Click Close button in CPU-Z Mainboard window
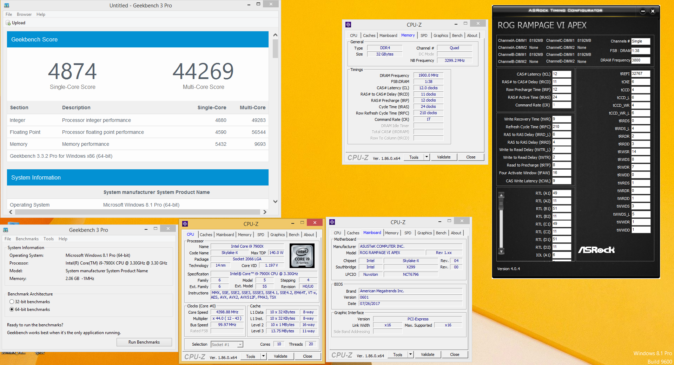Screen dimensions: 674x365 pyautogui.click(x=455, y=354)
